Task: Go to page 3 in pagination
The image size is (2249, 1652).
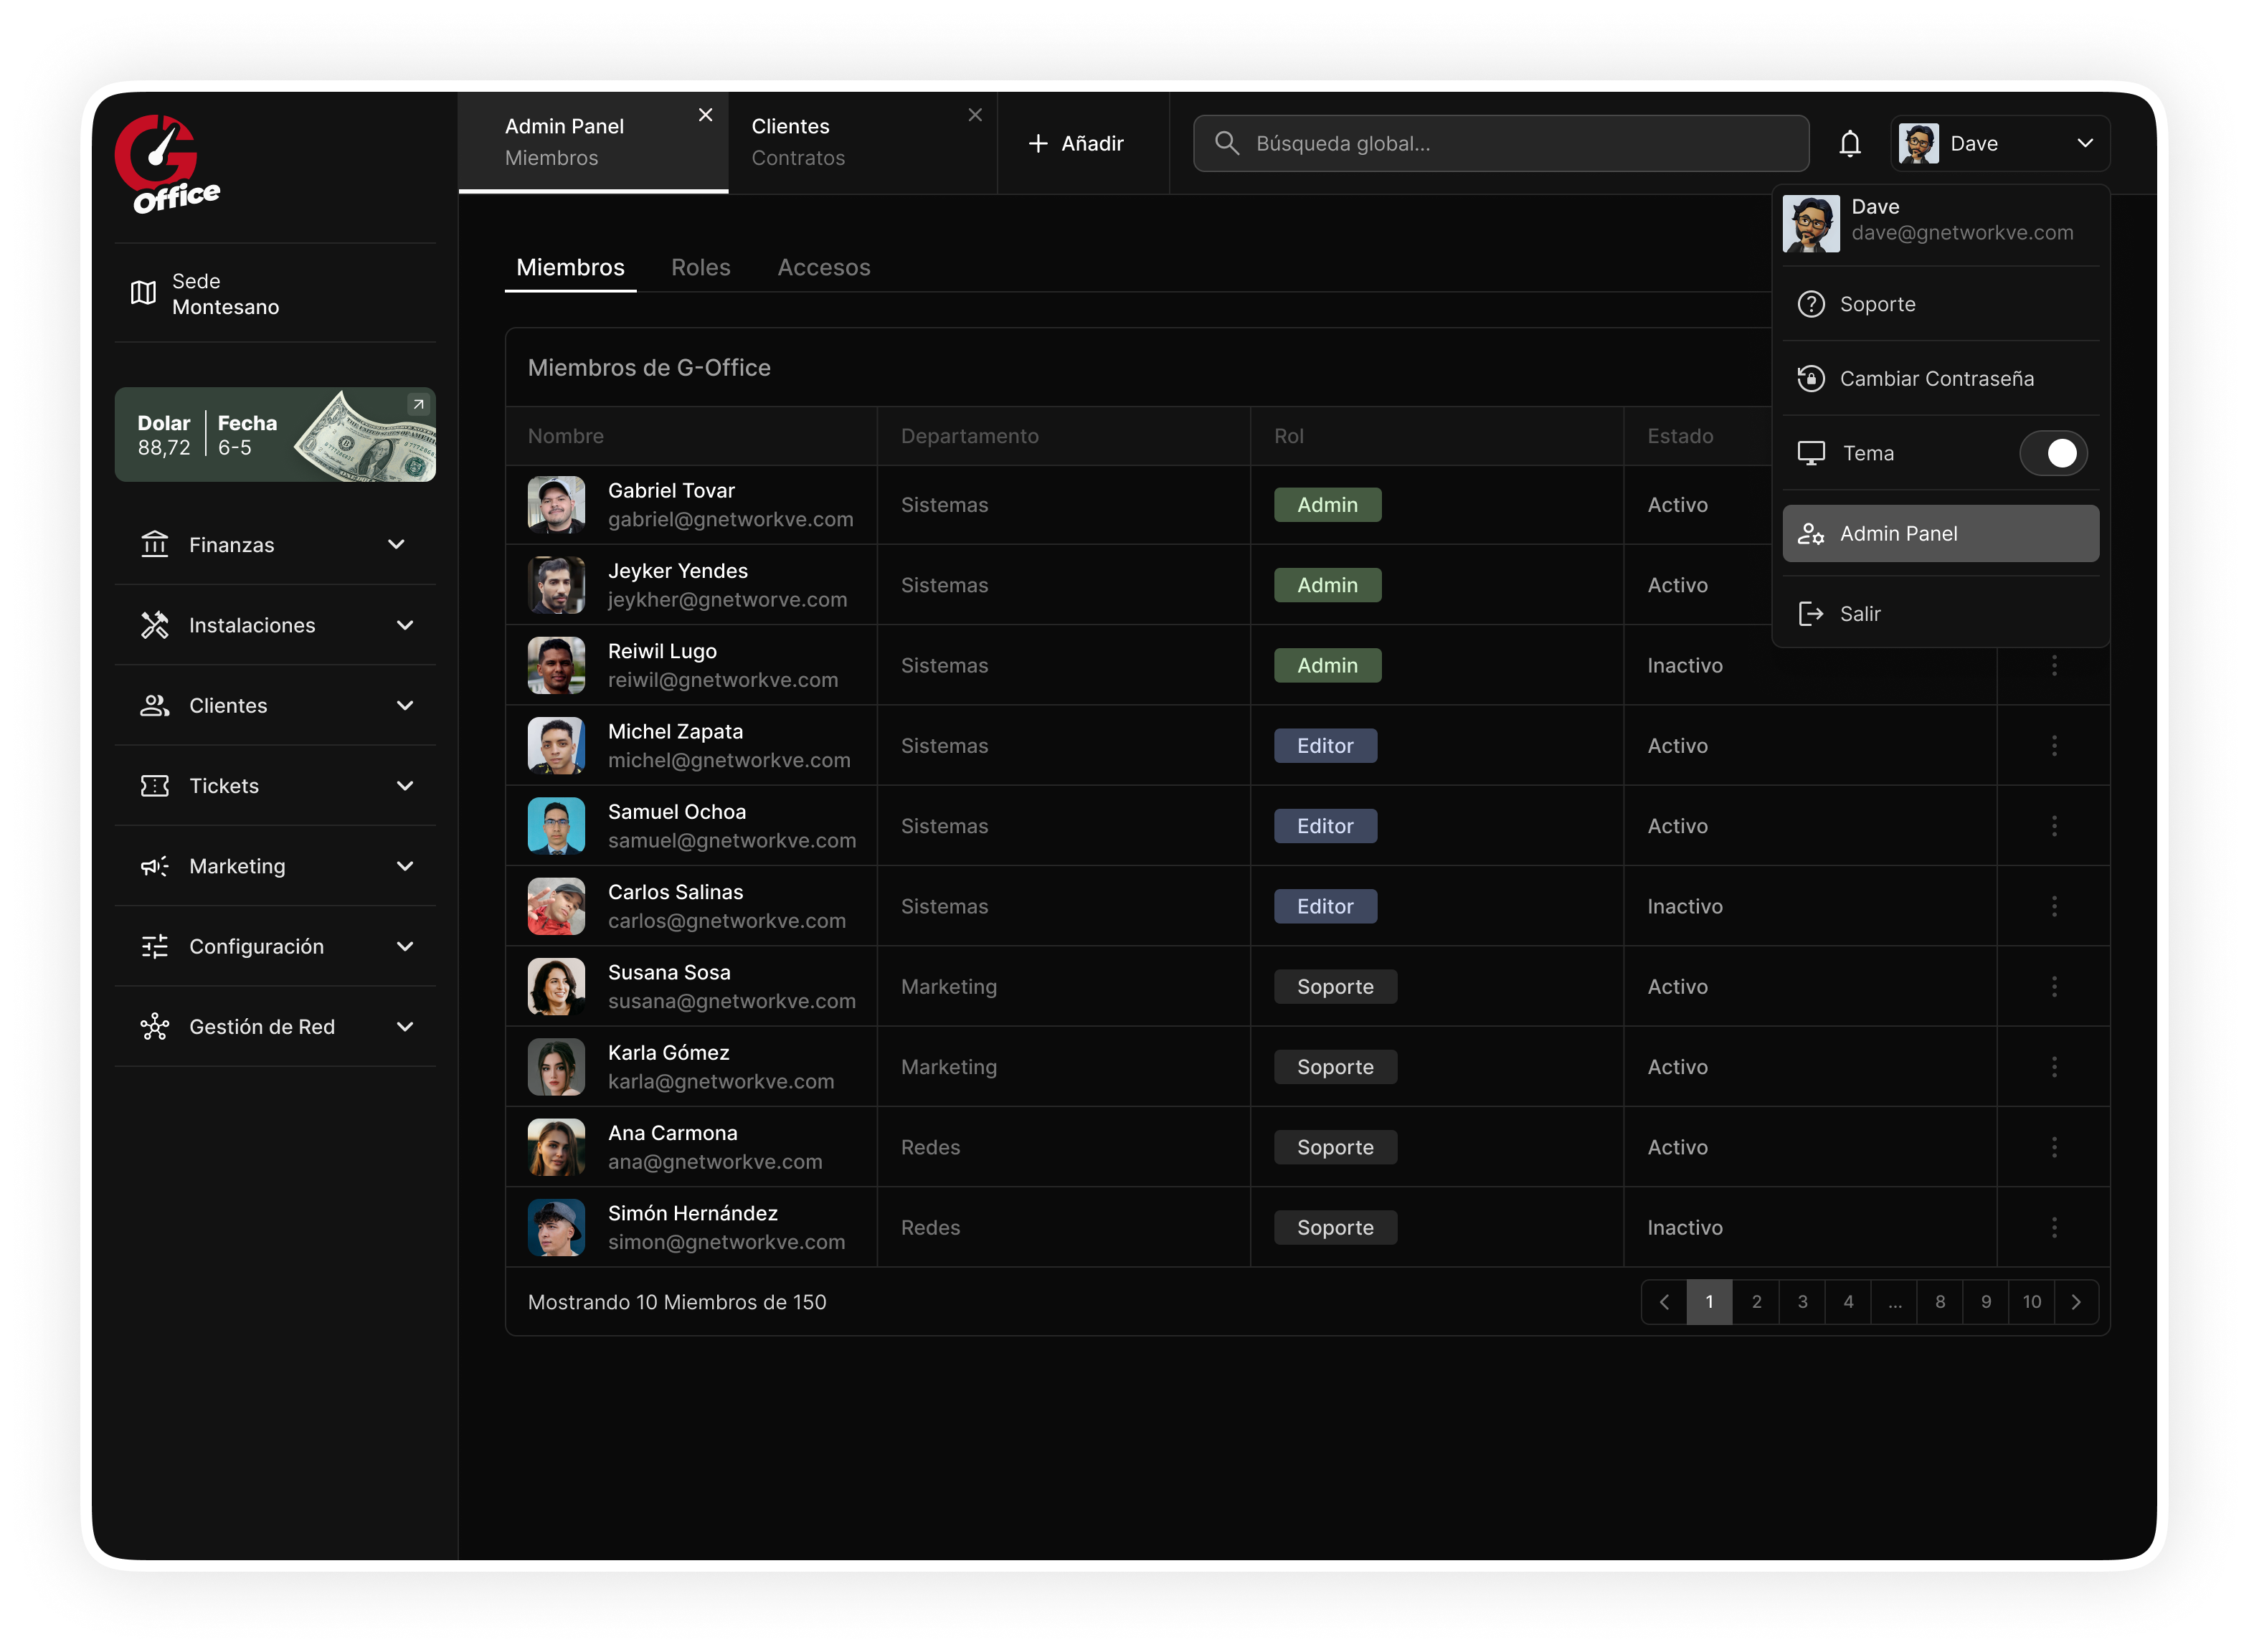Action: point(1802,1302)
